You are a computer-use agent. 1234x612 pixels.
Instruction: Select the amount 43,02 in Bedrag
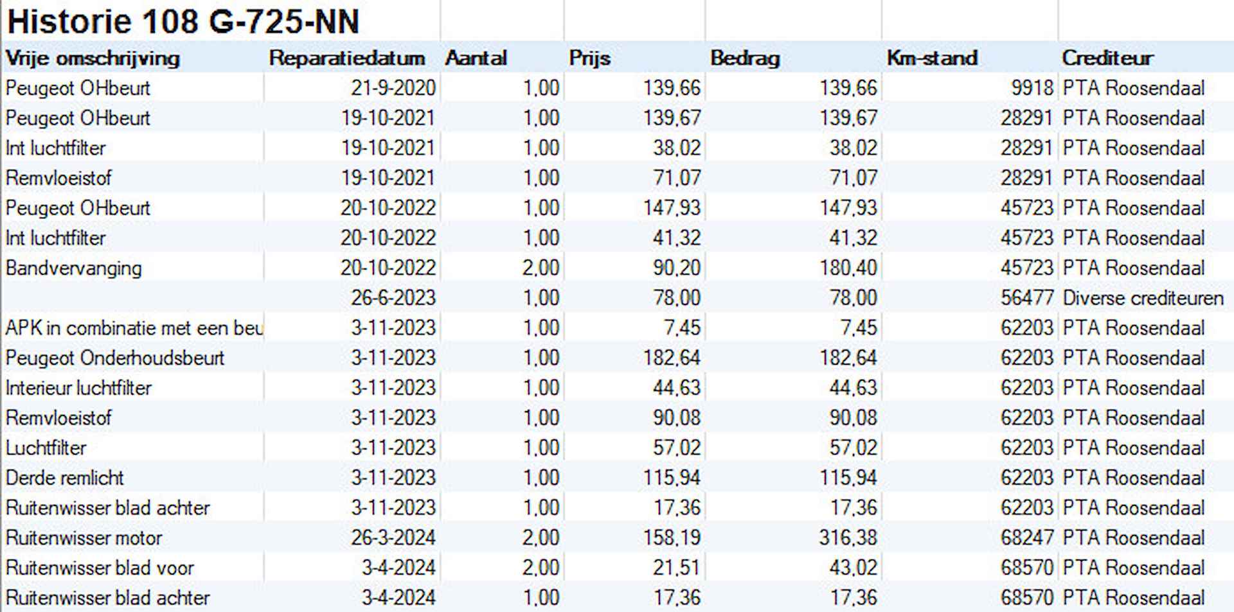pyautogui.click(x=853, y=568)
